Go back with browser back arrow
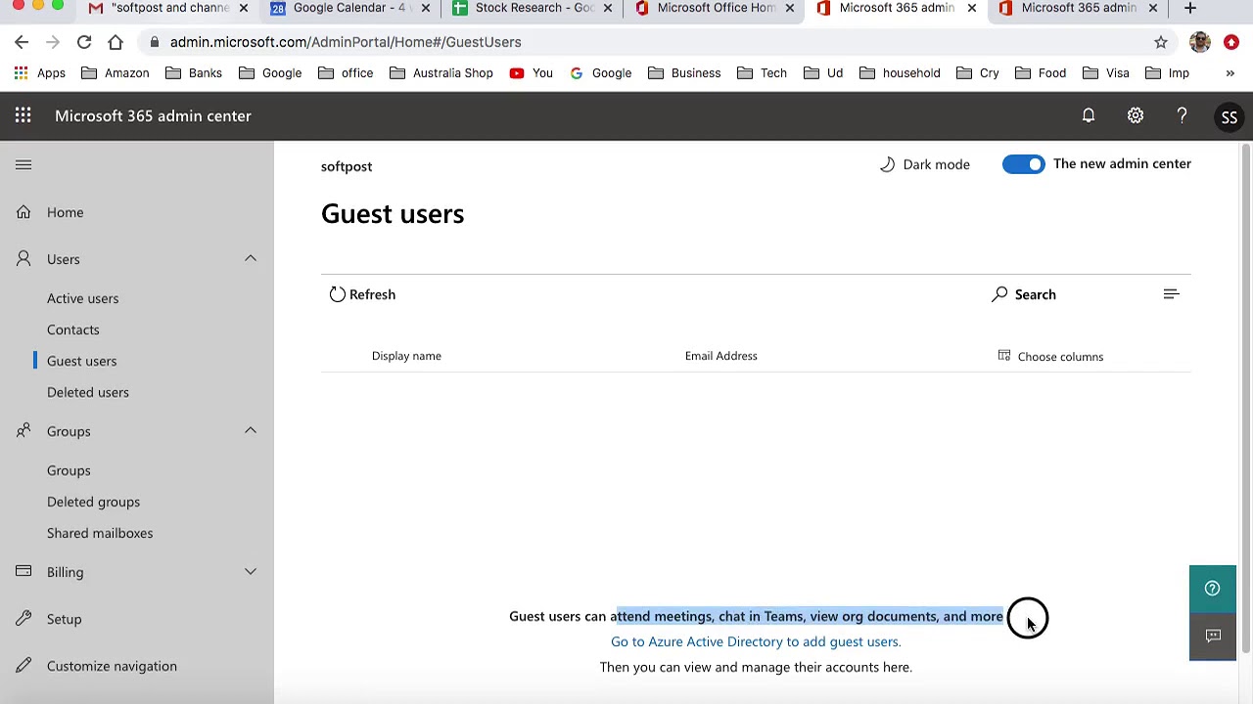1253x704 pixels. coord(22,42)
